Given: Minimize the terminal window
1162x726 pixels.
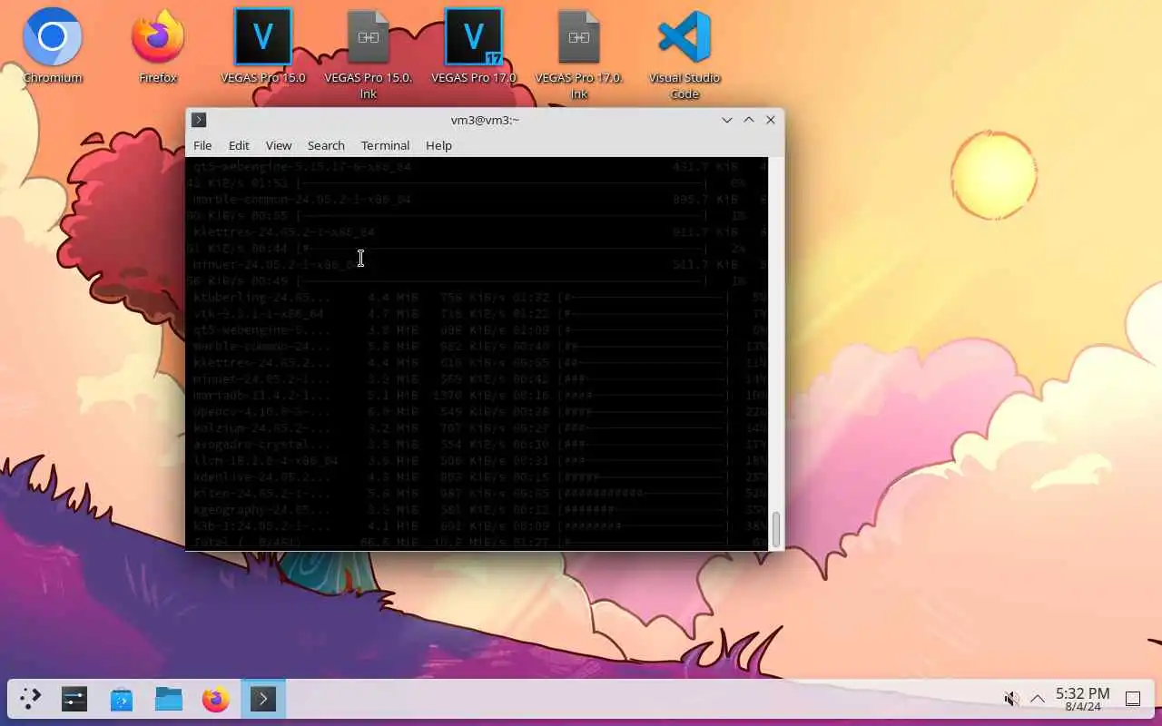Looking at the screenshot, I should click(727, 120).
